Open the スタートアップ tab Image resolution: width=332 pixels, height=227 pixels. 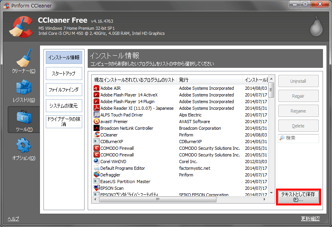[64, 74]
